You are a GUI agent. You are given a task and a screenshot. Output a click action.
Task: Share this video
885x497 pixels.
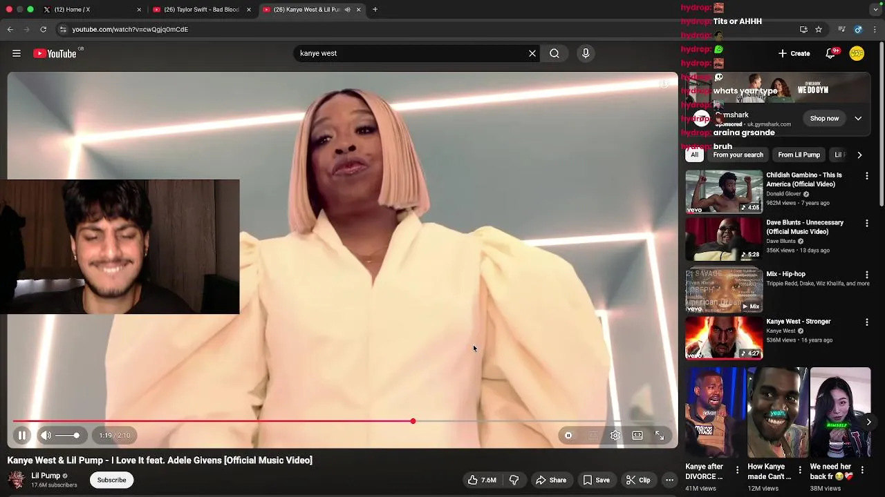(551, 480)
